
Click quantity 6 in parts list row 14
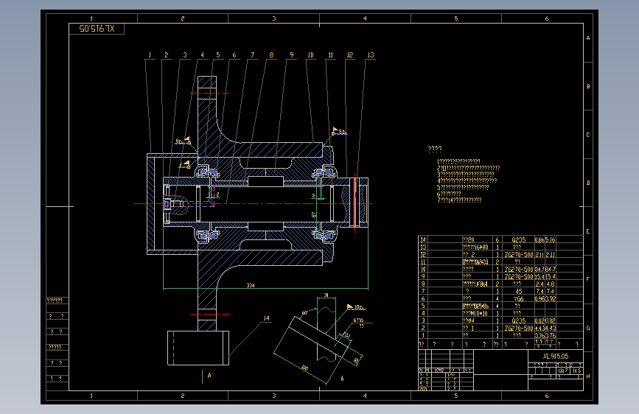click(497, 240)
